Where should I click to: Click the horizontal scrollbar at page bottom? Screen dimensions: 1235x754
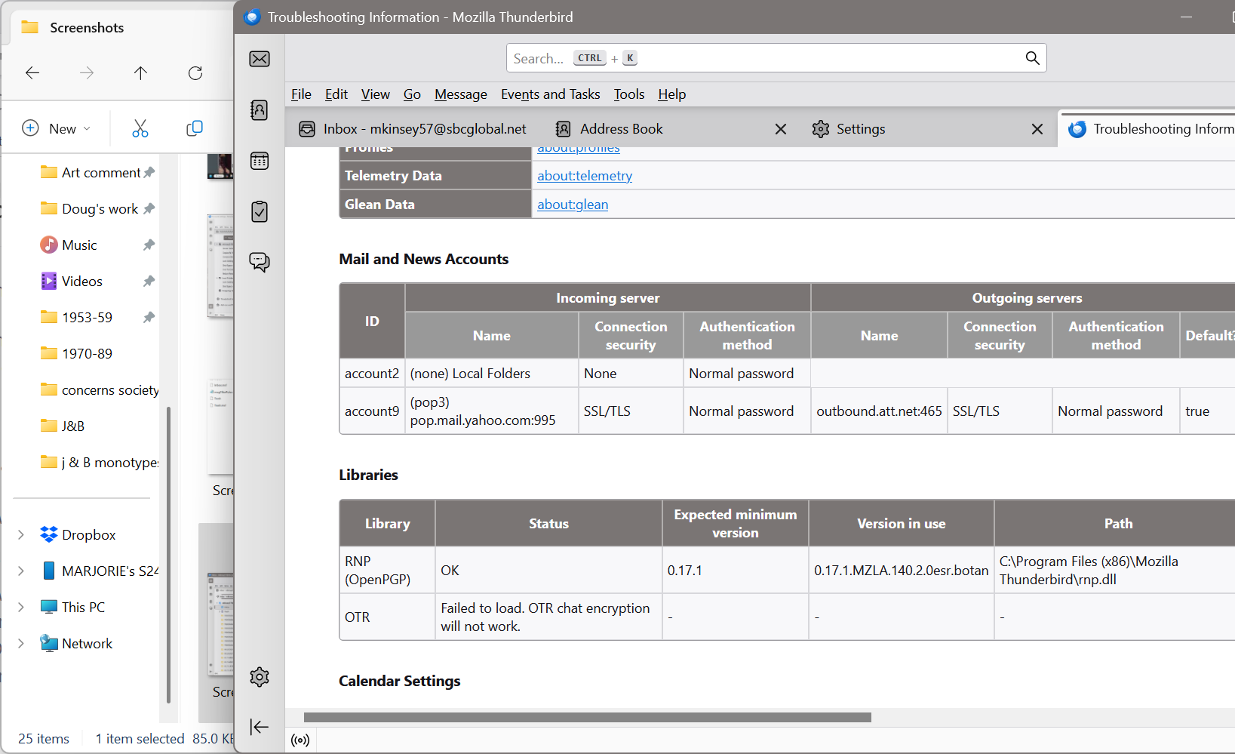587,717
